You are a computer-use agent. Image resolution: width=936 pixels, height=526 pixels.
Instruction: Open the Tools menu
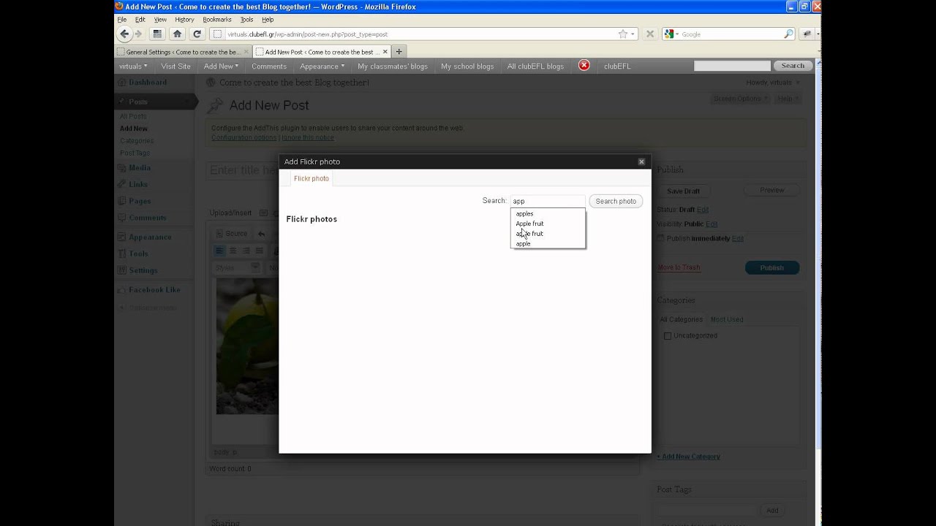pos(246,20)
